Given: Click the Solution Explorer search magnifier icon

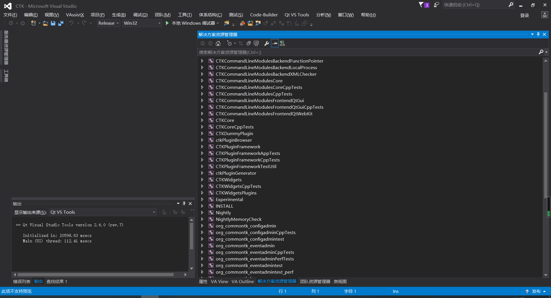Looking at the screenshot, I should click(x=541, y=52).
